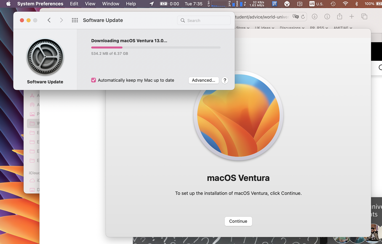Click the macOS Ventura round logo

pyautogui.click(x=238, y=115)
